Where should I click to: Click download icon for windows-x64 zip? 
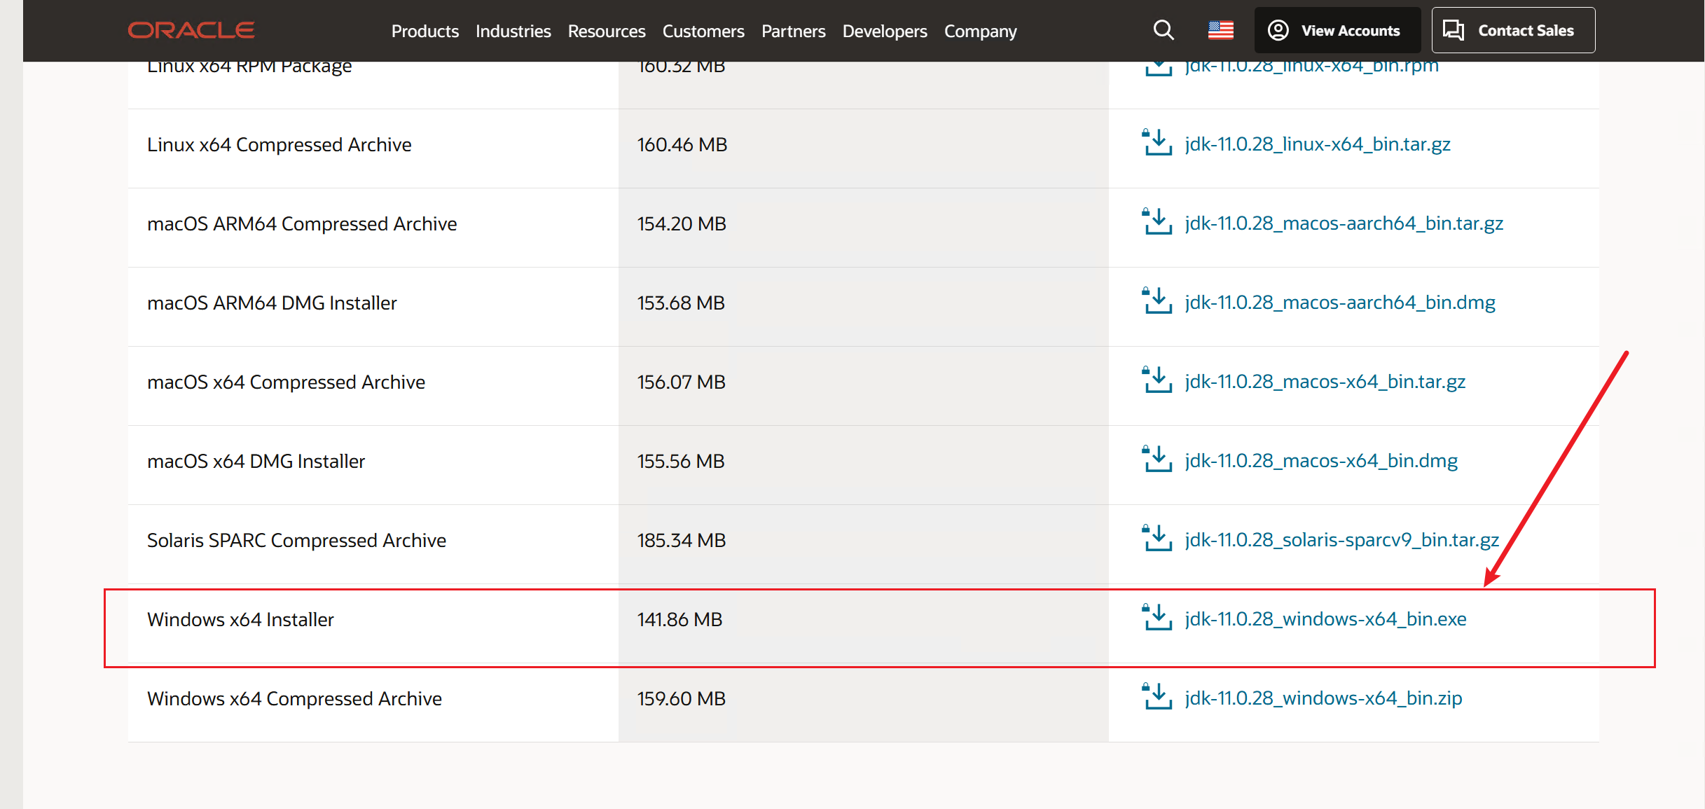(1157, 697)
